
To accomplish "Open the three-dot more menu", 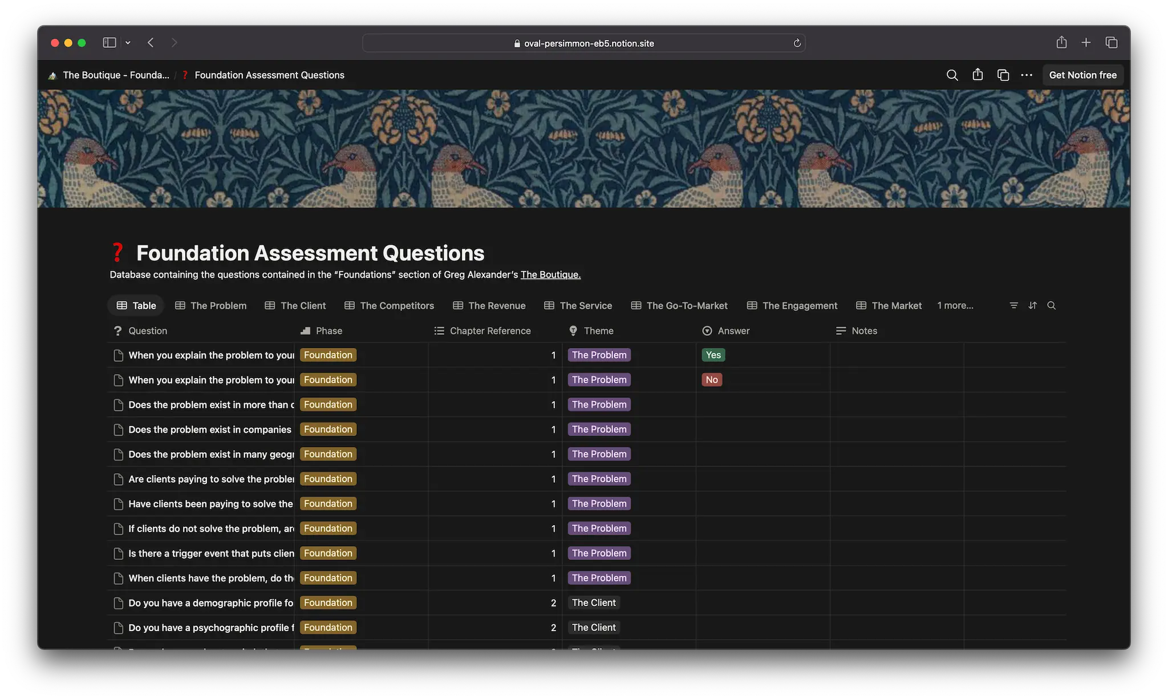I will 1027,75.
